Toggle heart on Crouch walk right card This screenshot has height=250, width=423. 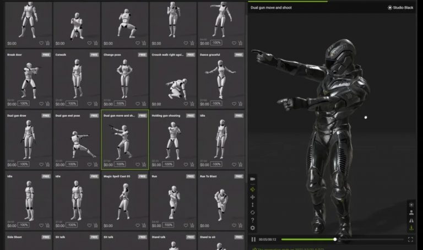click(186, 104)
